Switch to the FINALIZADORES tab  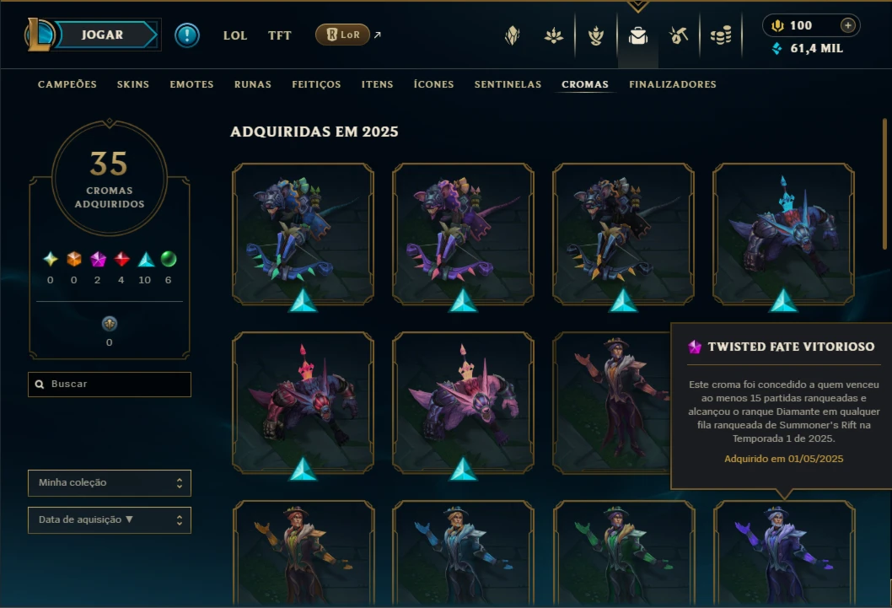(673, 84)
